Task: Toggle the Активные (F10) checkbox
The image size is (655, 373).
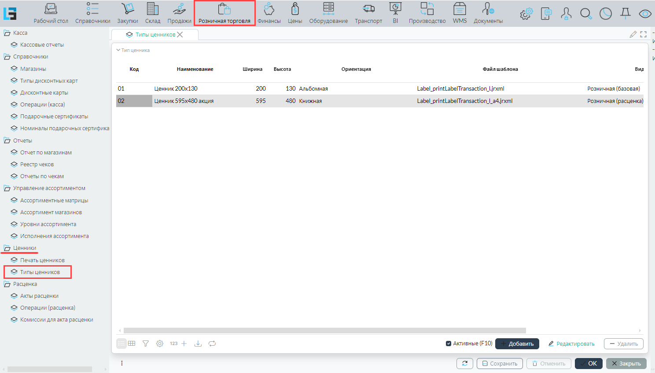Action: pos(449,344)
